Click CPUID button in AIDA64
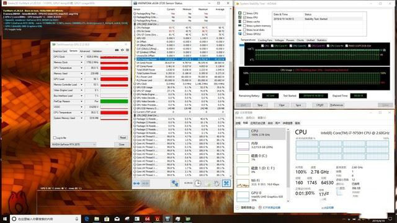Image resolution: width=397 pixels, height=223 pixels. pyautogui.click(x=320, y=105)
